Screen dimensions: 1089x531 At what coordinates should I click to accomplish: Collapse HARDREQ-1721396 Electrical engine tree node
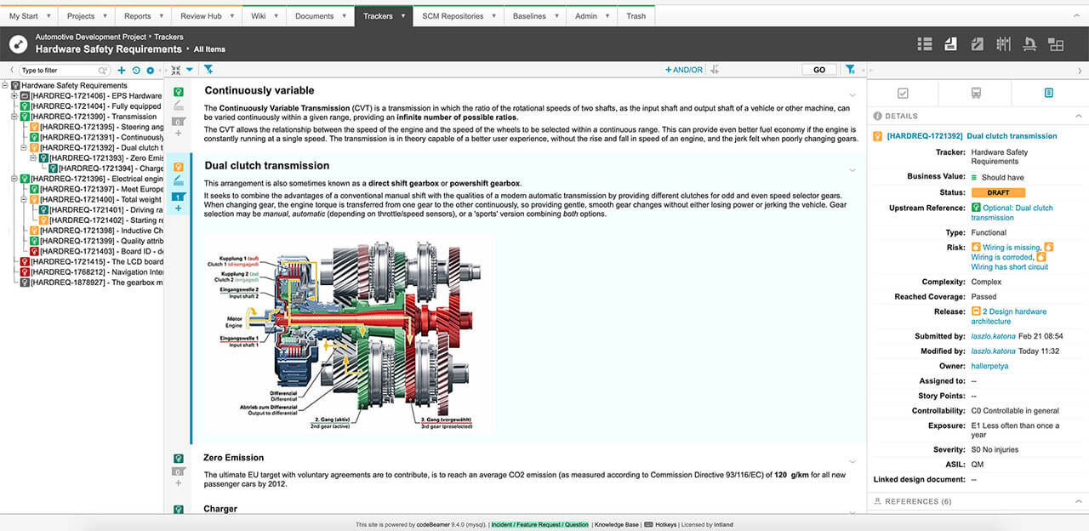(x=14, y=179)
